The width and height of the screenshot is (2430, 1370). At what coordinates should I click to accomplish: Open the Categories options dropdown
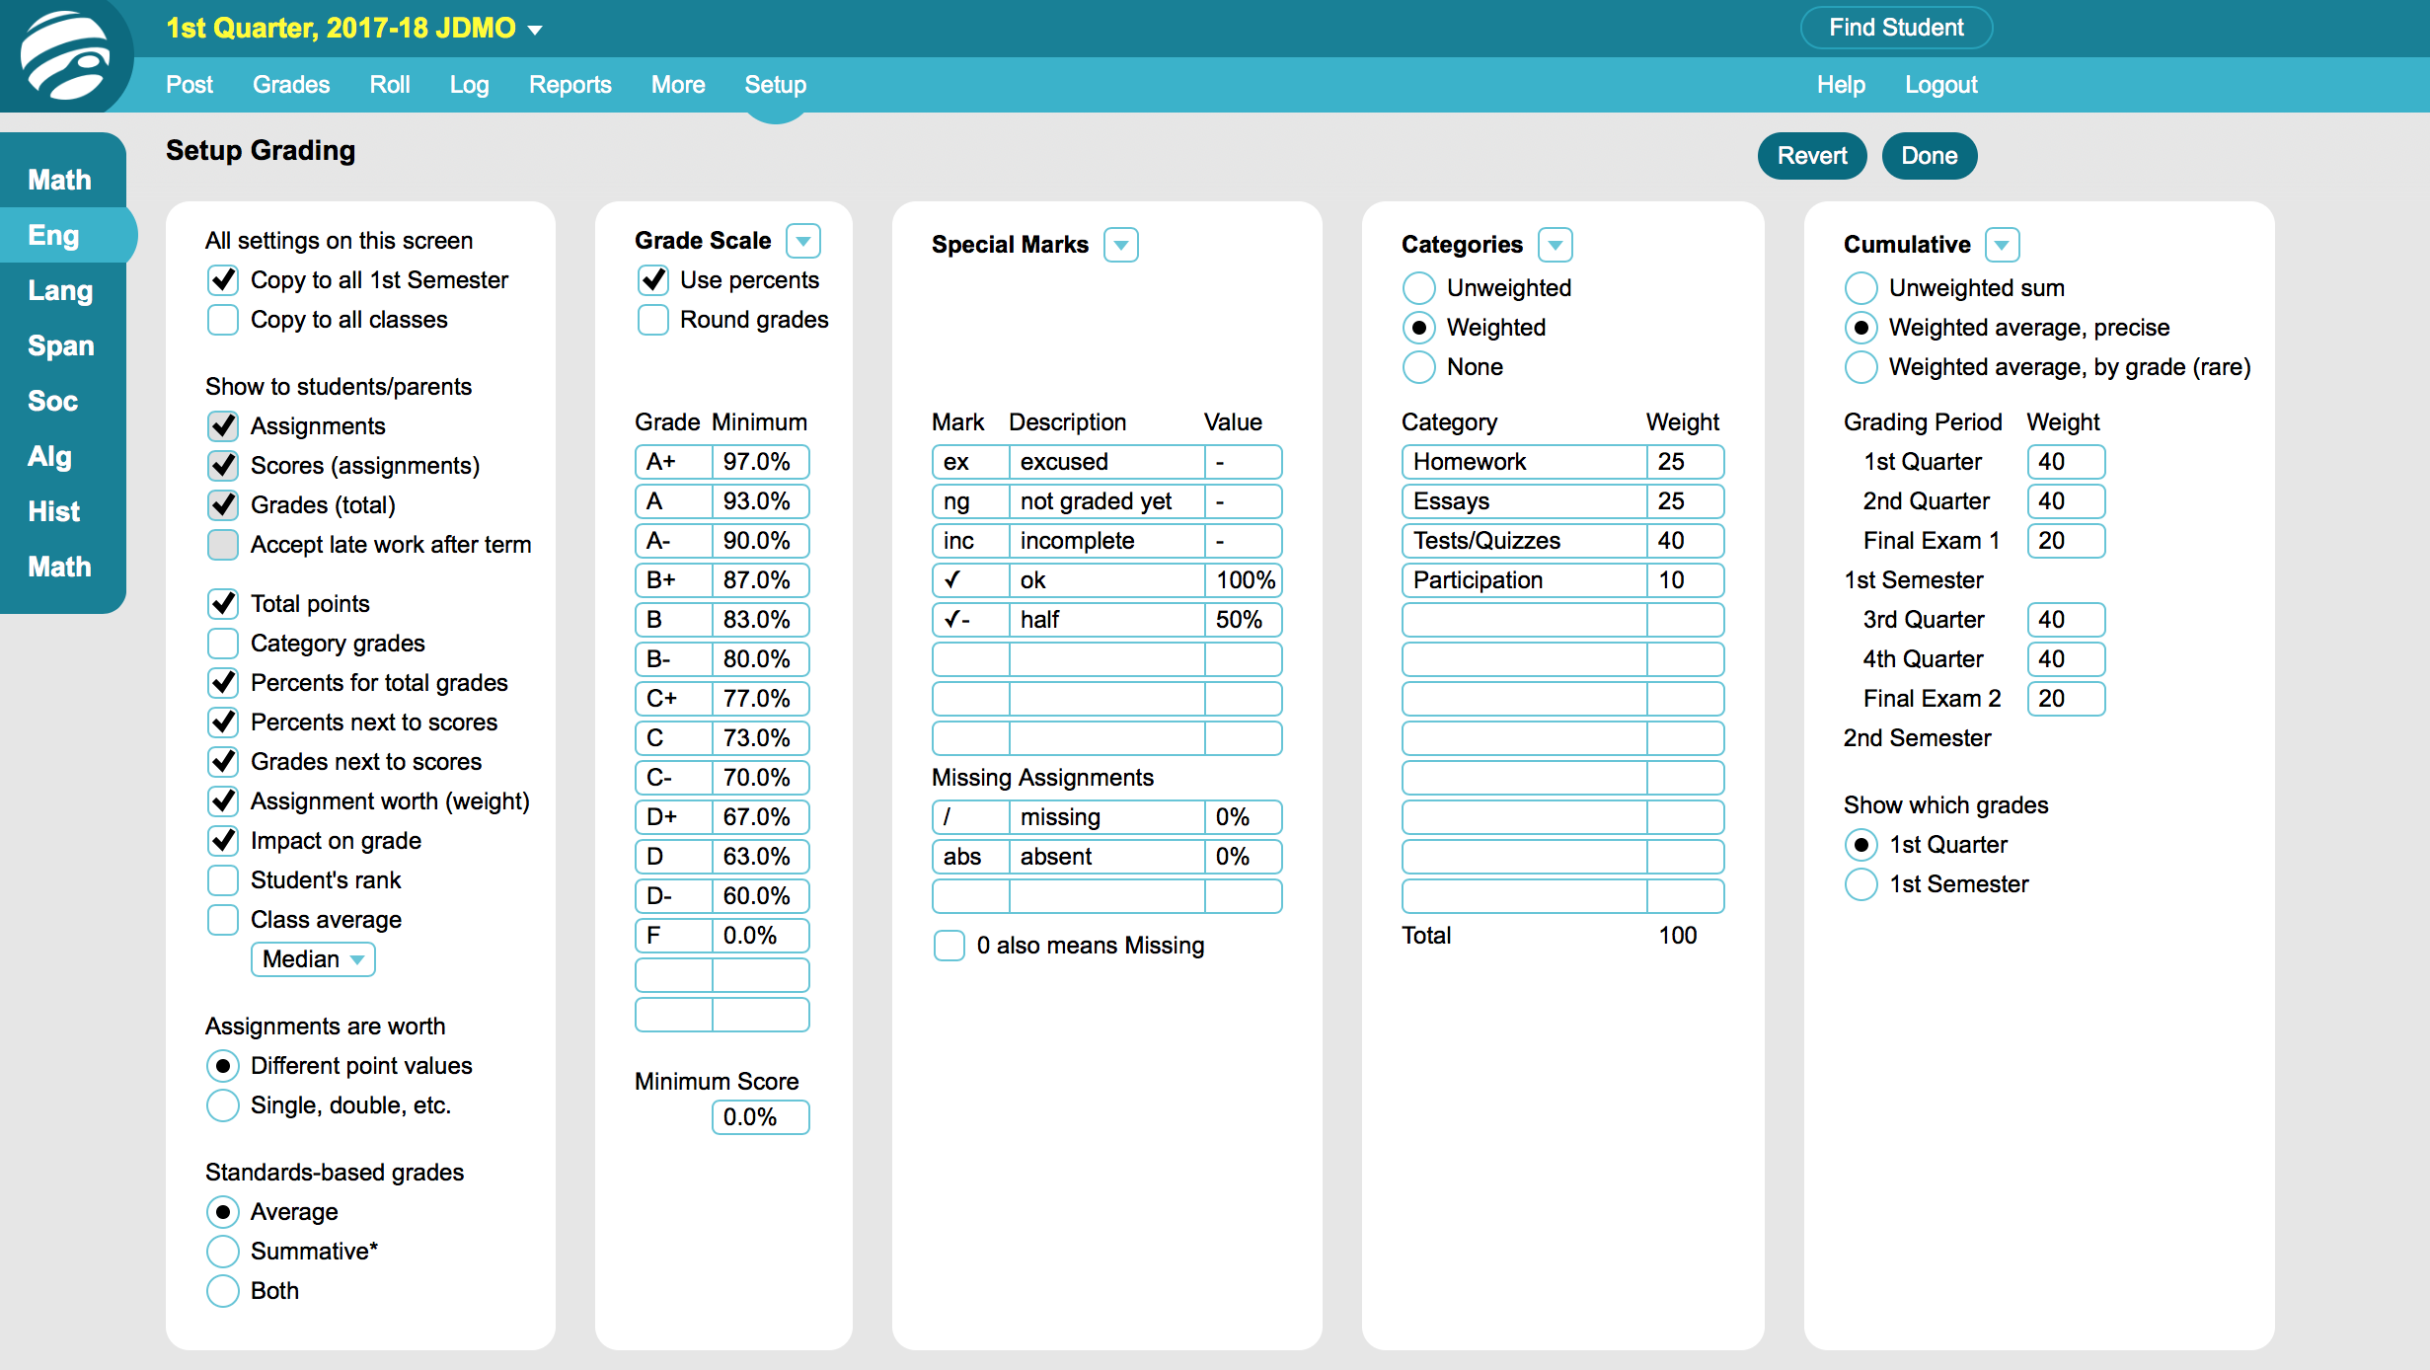coord(1554,245)
